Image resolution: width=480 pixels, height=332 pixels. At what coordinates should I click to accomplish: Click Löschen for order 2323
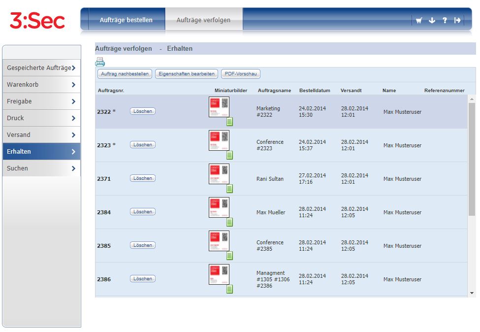click(143, 144)
